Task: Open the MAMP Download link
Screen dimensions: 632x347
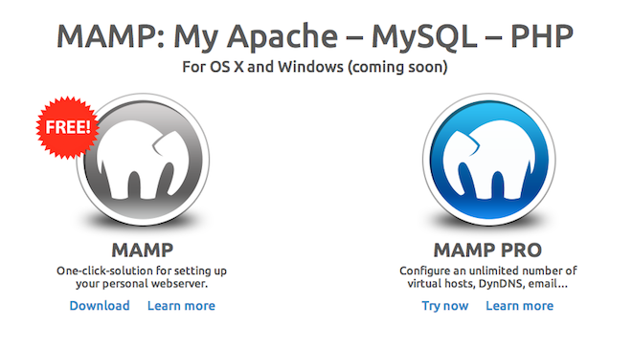Action: click(x=100, y=306)
